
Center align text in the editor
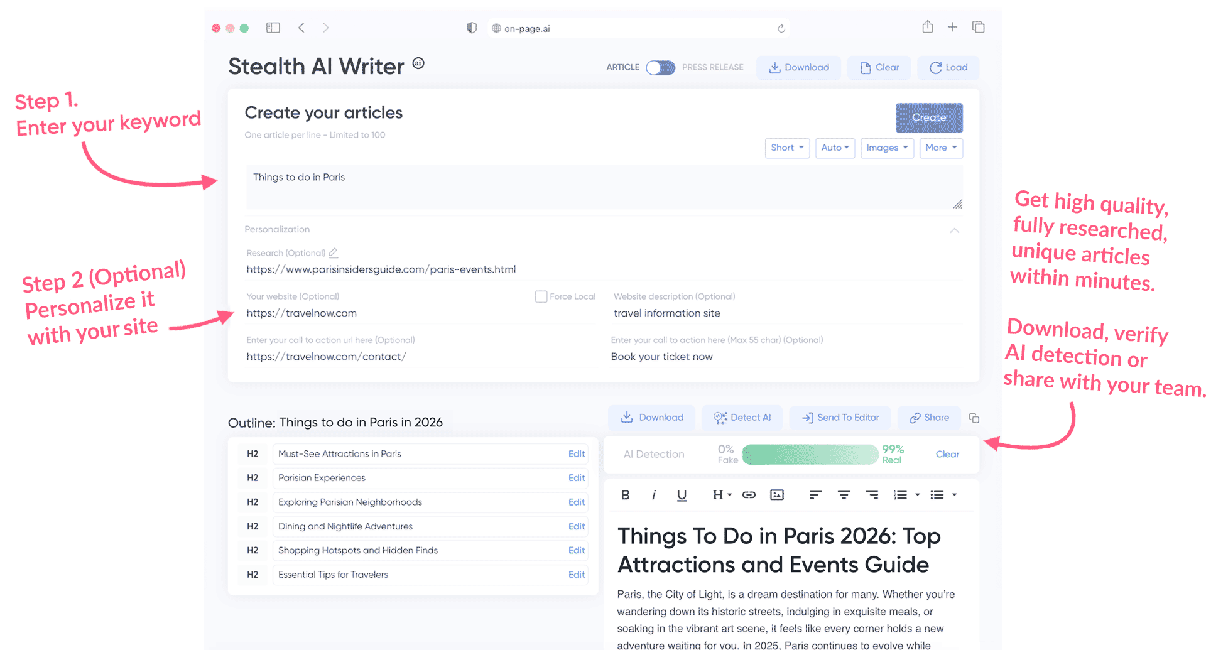tap(844, 495)
